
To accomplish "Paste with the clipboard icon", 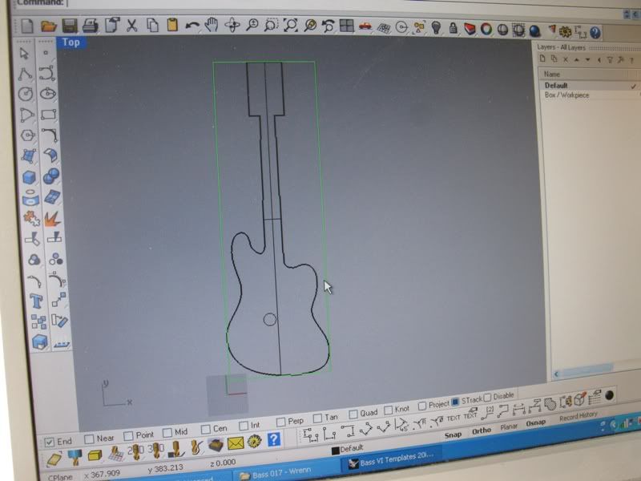I will tap(172, 25).
